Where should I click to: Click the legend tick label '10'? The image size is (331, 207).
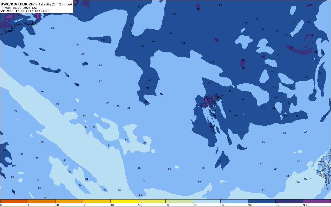coord(29,205)
